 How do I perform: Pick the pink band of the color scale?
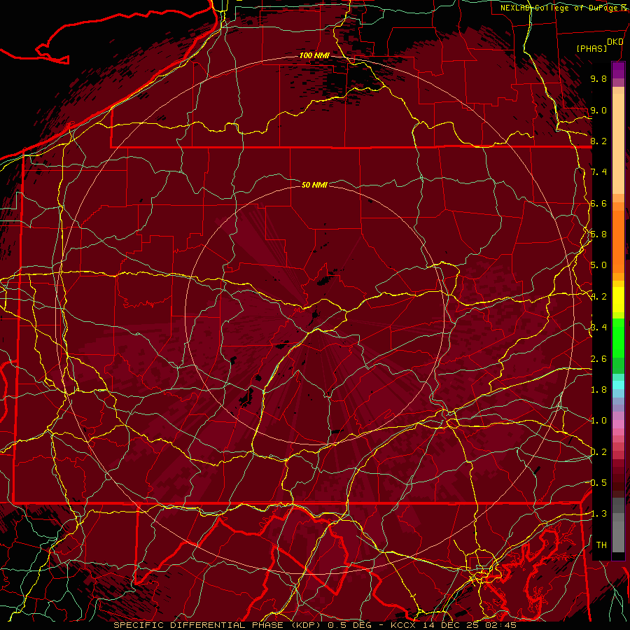(618, 424)
